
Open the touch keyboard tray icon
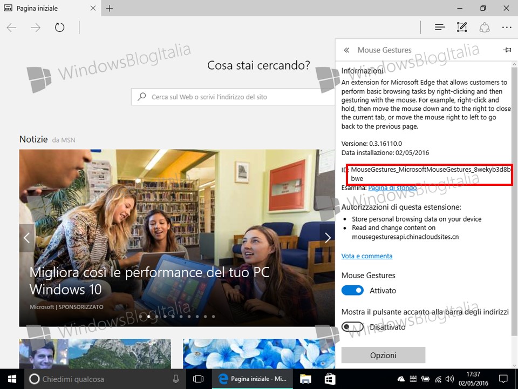click(413, 379)
